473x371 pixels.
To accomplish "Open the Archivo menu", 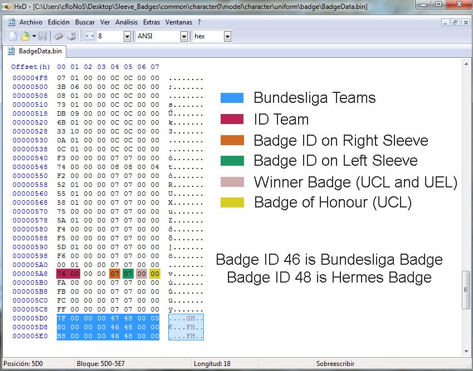I will point(31,22).
